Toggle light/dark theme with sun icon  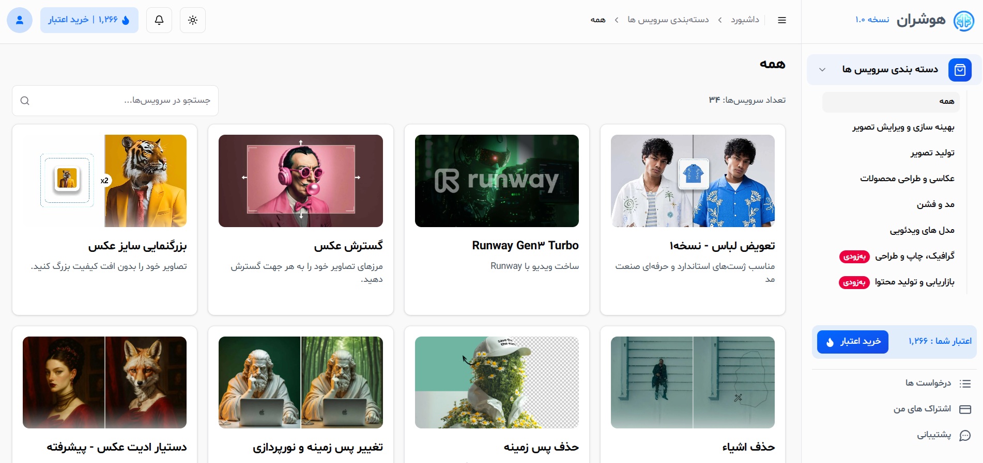(x=193, y=20)
